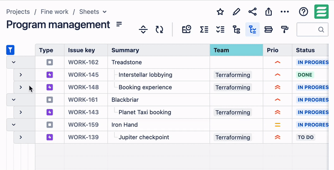Click the Type column header

pos(50,50)
